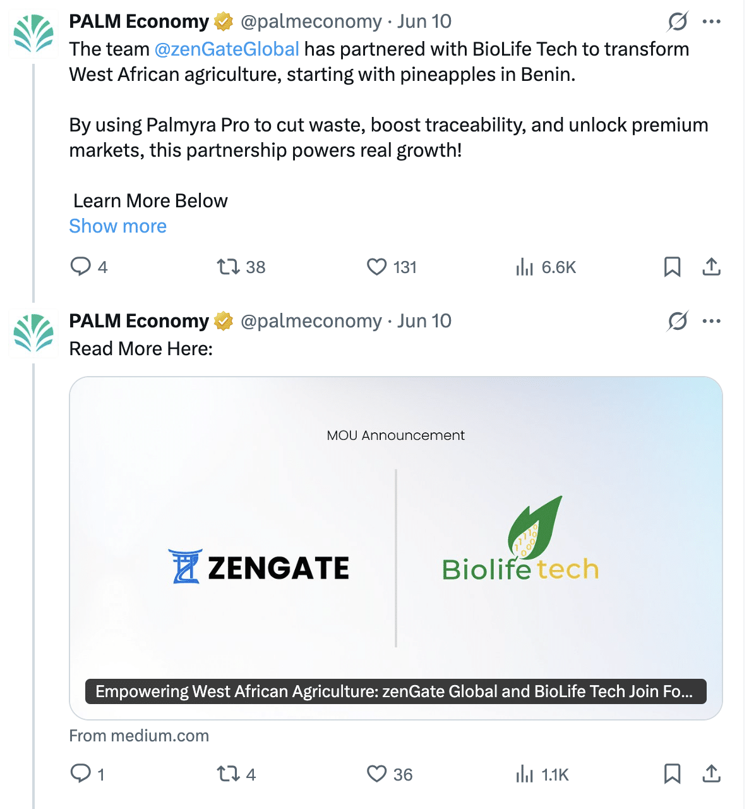Screen dimensions: 749x809
Task: Open three-dot menu on Read More Here tweet
Action: 711,321
